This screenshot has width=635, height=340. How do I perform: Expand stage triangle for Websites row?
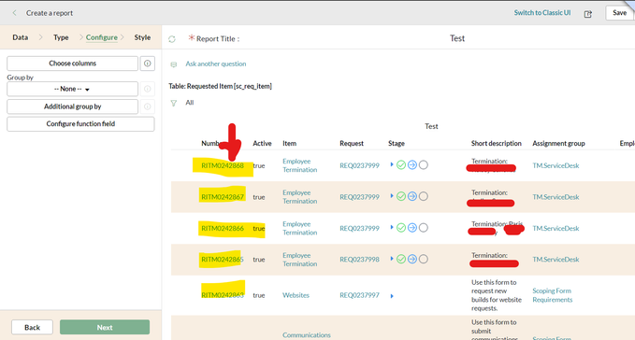[x=392, y=296]
